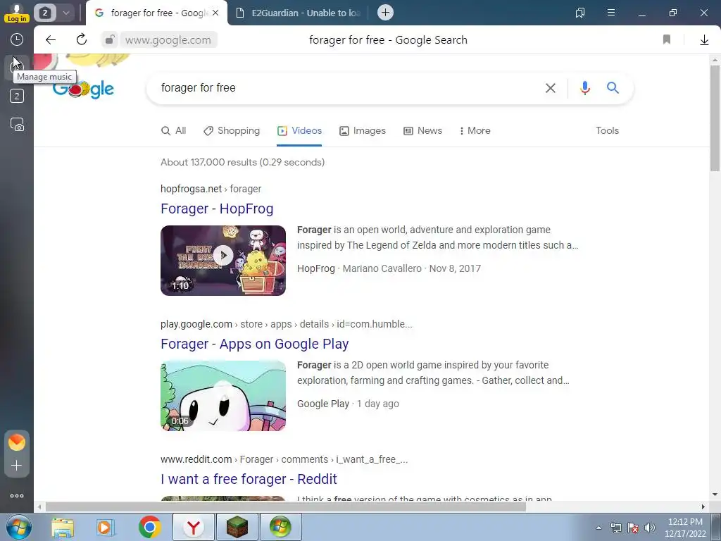Open the Tools options
This screenshot has height=541, width=721.
pos(607,130)
